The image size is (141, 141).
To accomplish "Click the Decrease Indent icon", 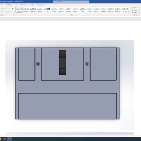I will tap(4, 8).
